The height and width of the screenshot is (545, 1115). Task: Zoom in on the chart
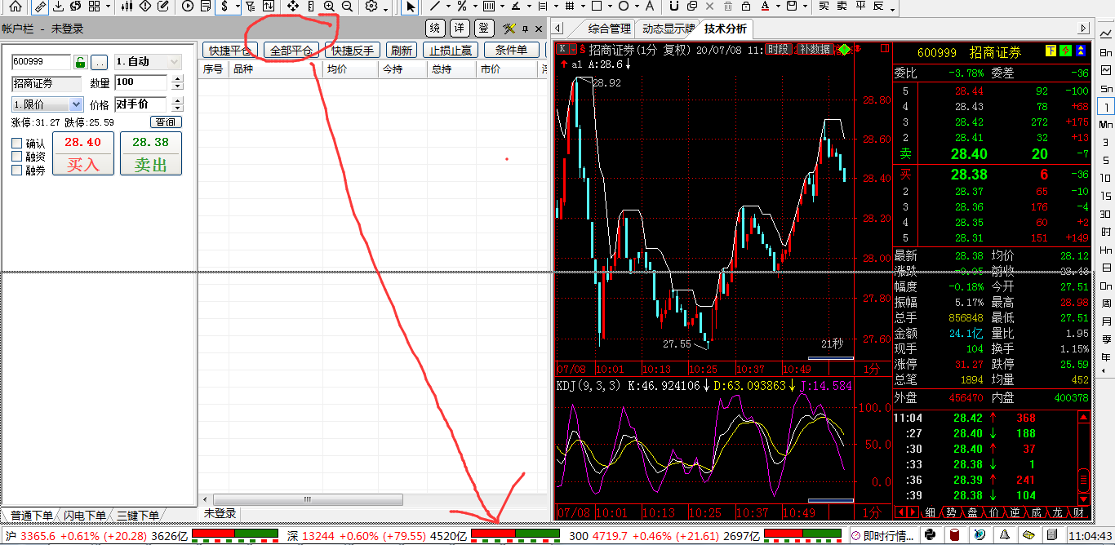point(329,7)
